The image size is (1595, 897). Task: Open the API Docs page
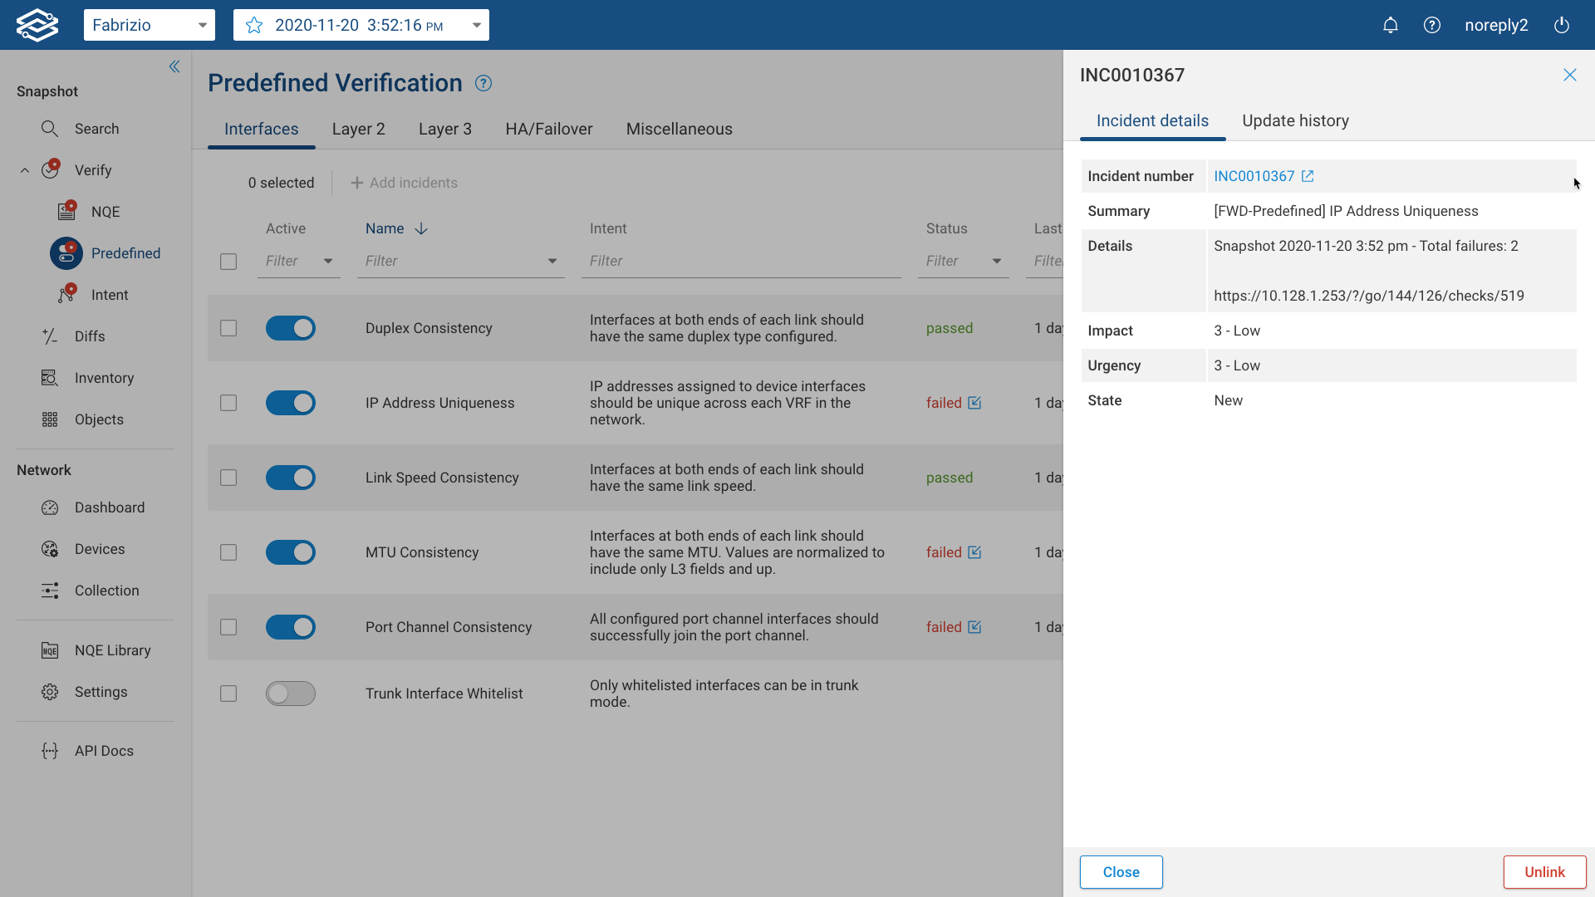103,750
